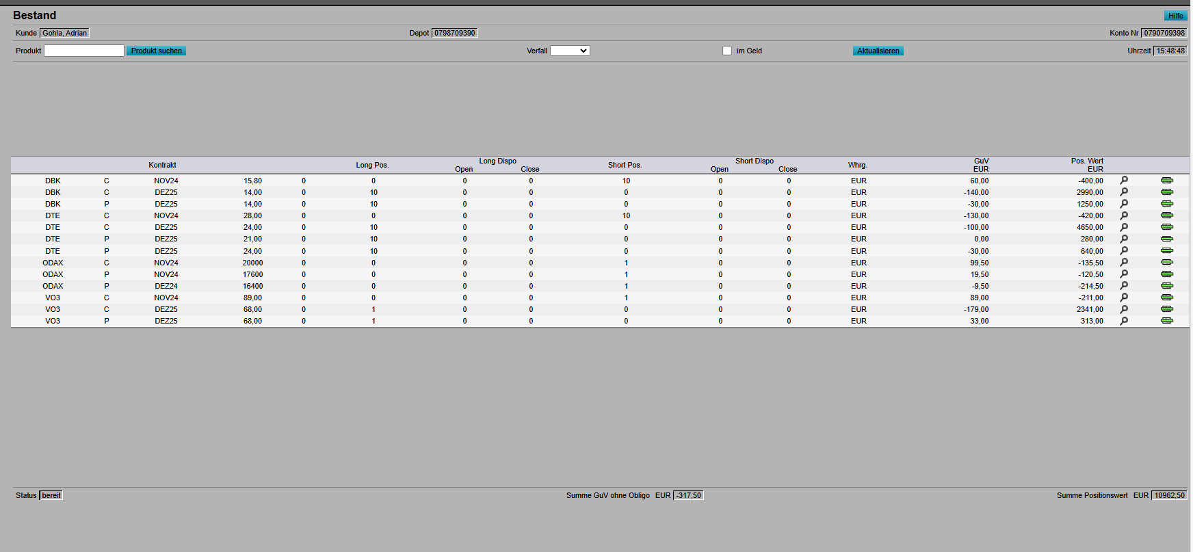Click green icon for VO3 P DEZ25 row
This screenshot has width=1193, height=552.
point(1166,321)
